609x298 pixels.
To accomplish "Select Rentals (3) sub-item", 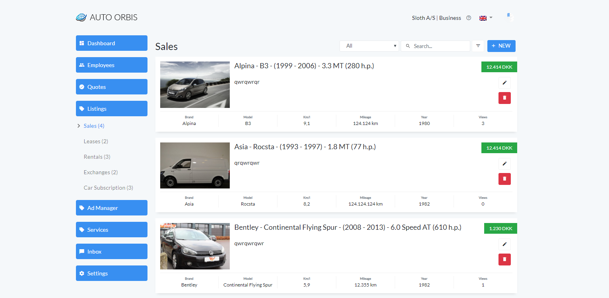I will [x=97, y=157].
